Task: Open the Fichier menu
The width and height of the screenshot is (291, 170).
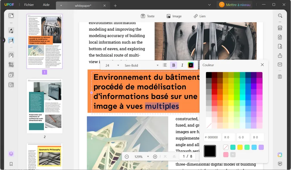Action: (x=28, y=5)
